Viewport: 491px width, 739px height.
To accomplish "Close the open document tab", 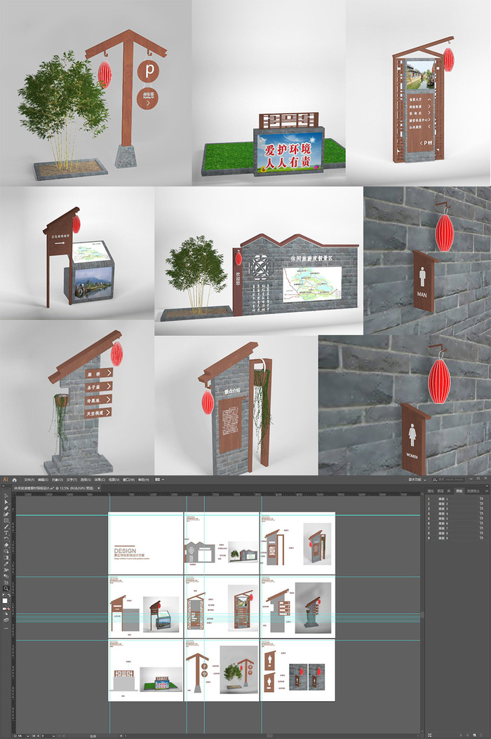I will tap(99, 487).
